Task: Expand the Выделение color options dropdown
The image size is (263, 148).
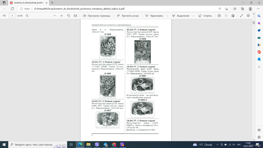Action: (x=193, y=16)
